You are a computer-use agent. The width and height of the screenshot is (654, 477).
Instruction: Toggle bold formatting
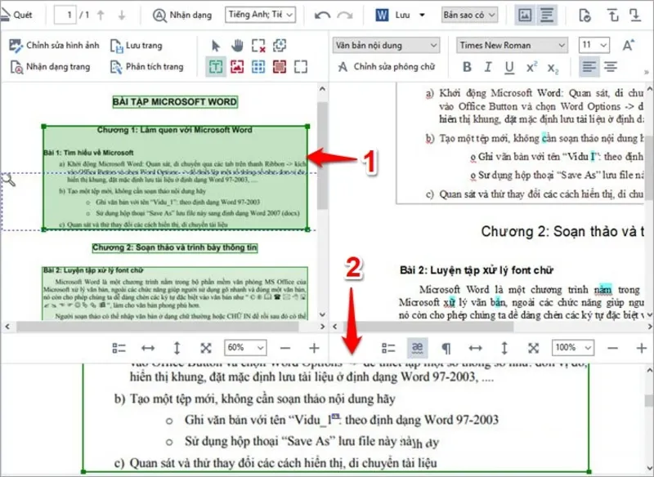[467, 67]
